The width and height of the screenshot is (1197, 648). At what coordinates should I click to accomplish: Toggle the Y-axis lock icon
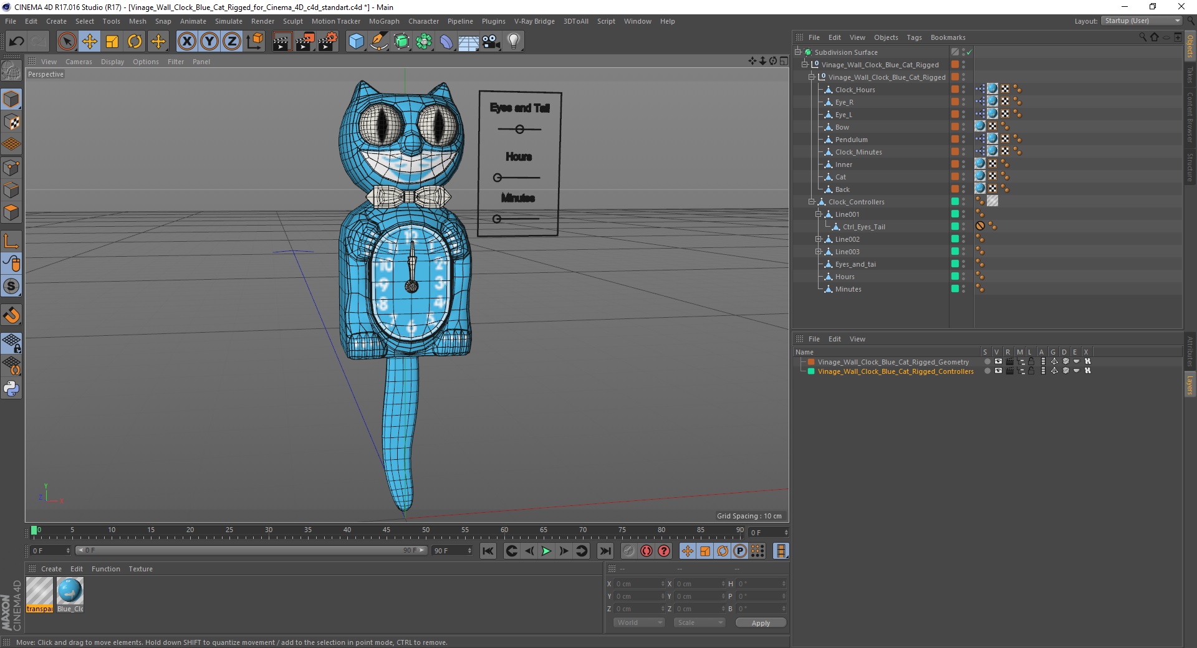[x=209, y=42]
